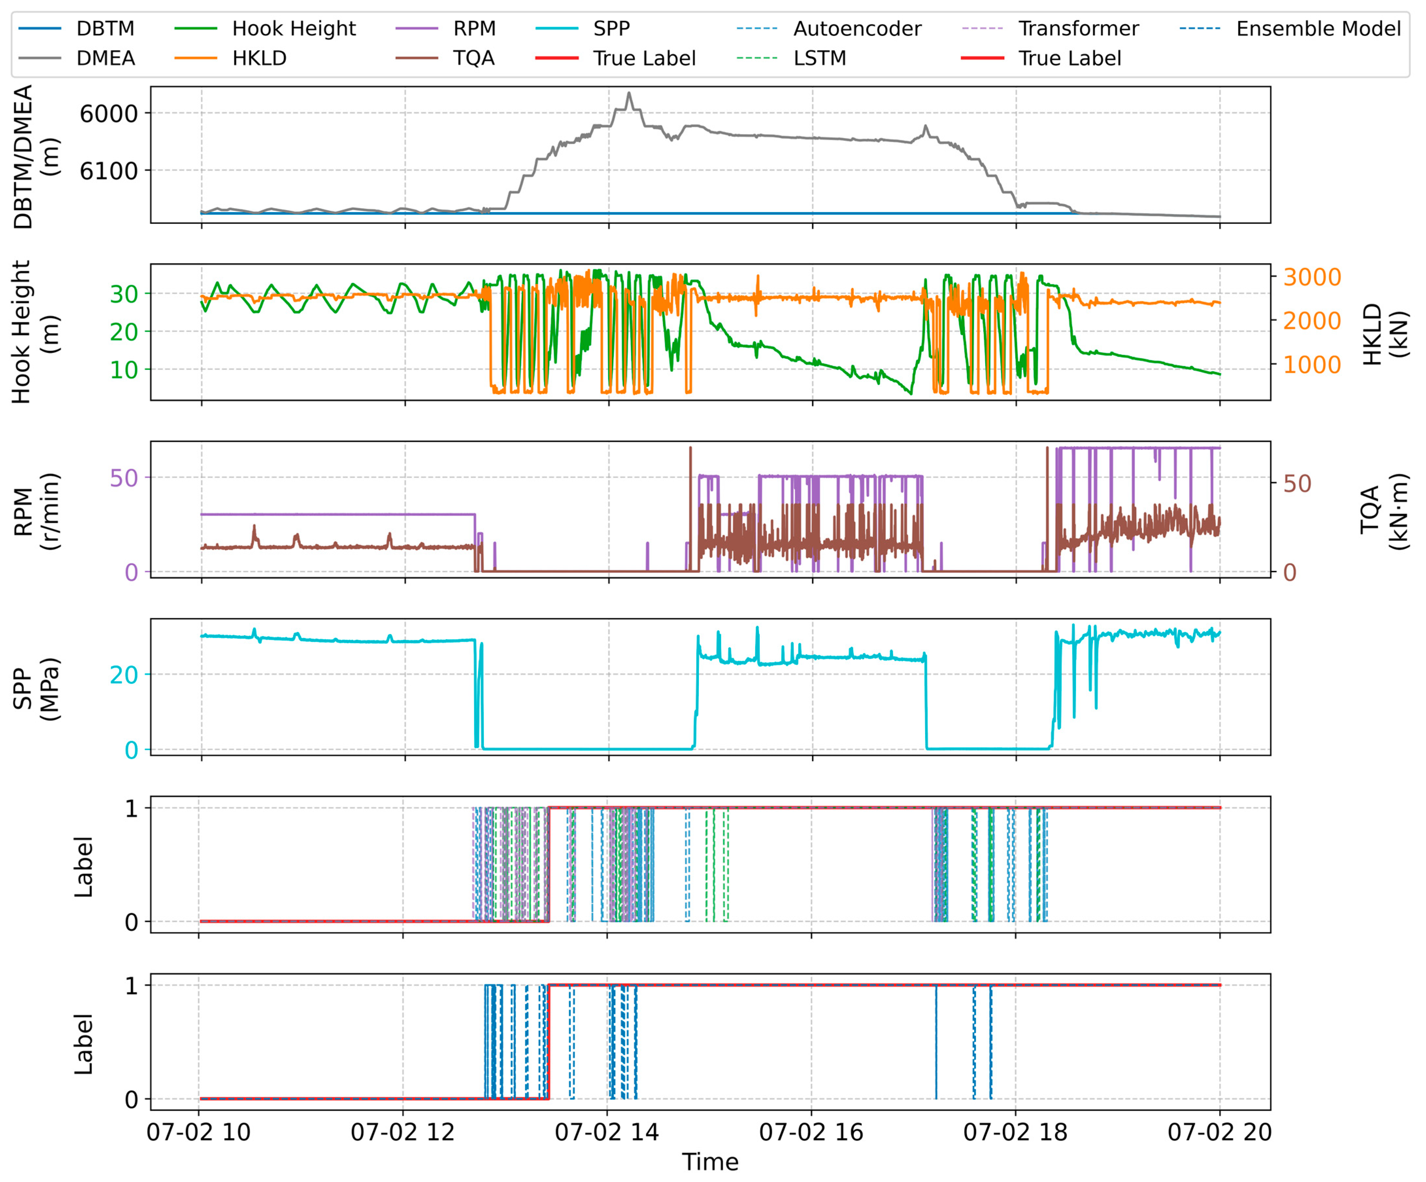The image size is (1426, 1182).
Task: Click the RPM legend purple line
Action: (x=416, y=28)
